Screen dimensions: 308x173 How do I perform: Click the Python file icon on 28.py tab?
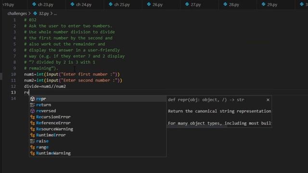click(225, 4)
